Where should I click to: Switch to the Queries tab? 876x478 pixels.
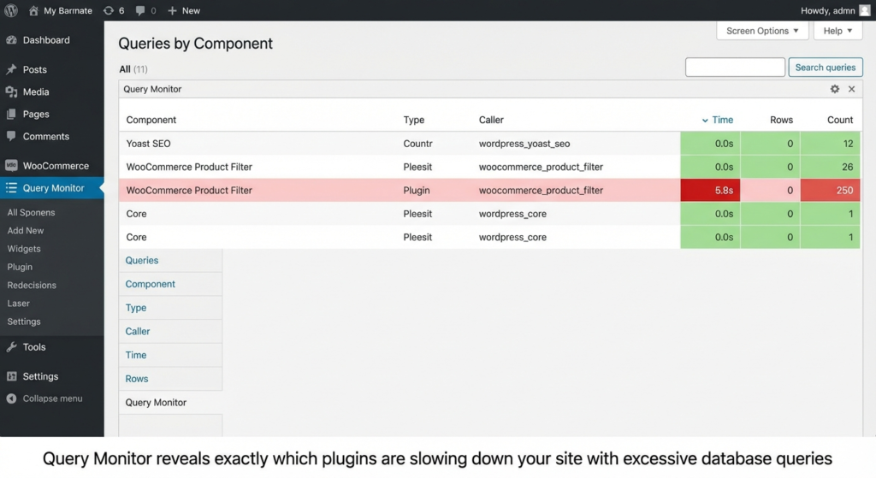coord(142,261)
